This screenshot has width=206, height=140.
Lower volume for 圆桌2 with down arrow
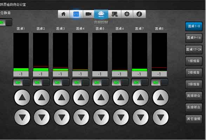pos(42,117)
